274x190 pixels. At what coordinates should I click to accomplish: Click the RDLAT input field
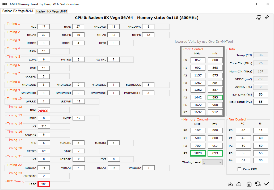tap(114, 168)
